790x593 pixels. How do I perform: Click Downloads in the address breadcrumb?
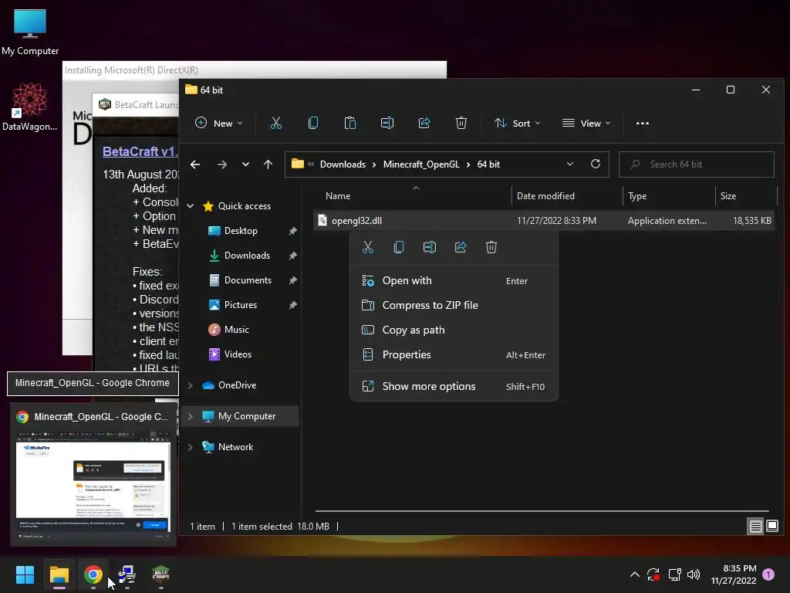point(343,164)
